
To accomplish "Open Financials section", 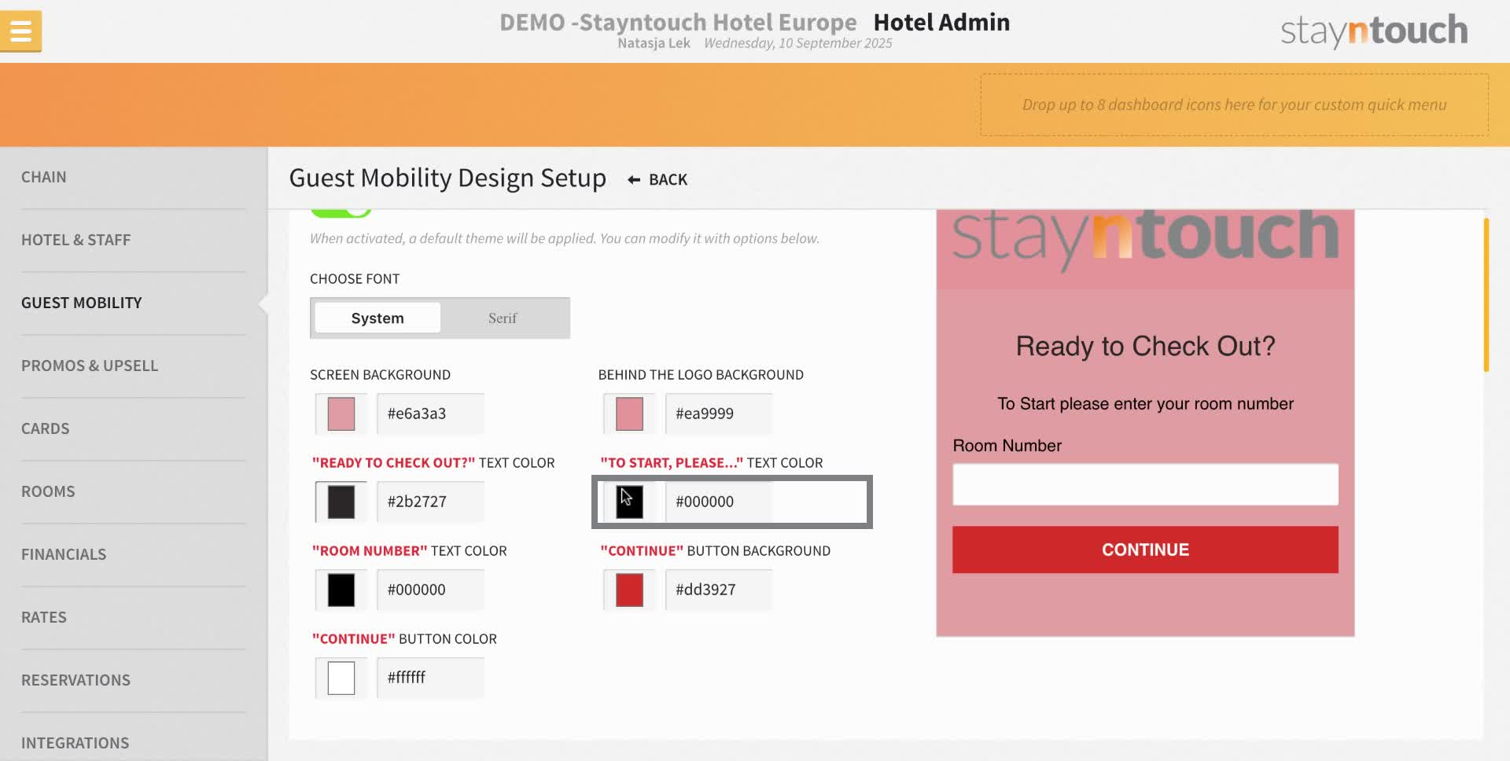I will [64, 554].
